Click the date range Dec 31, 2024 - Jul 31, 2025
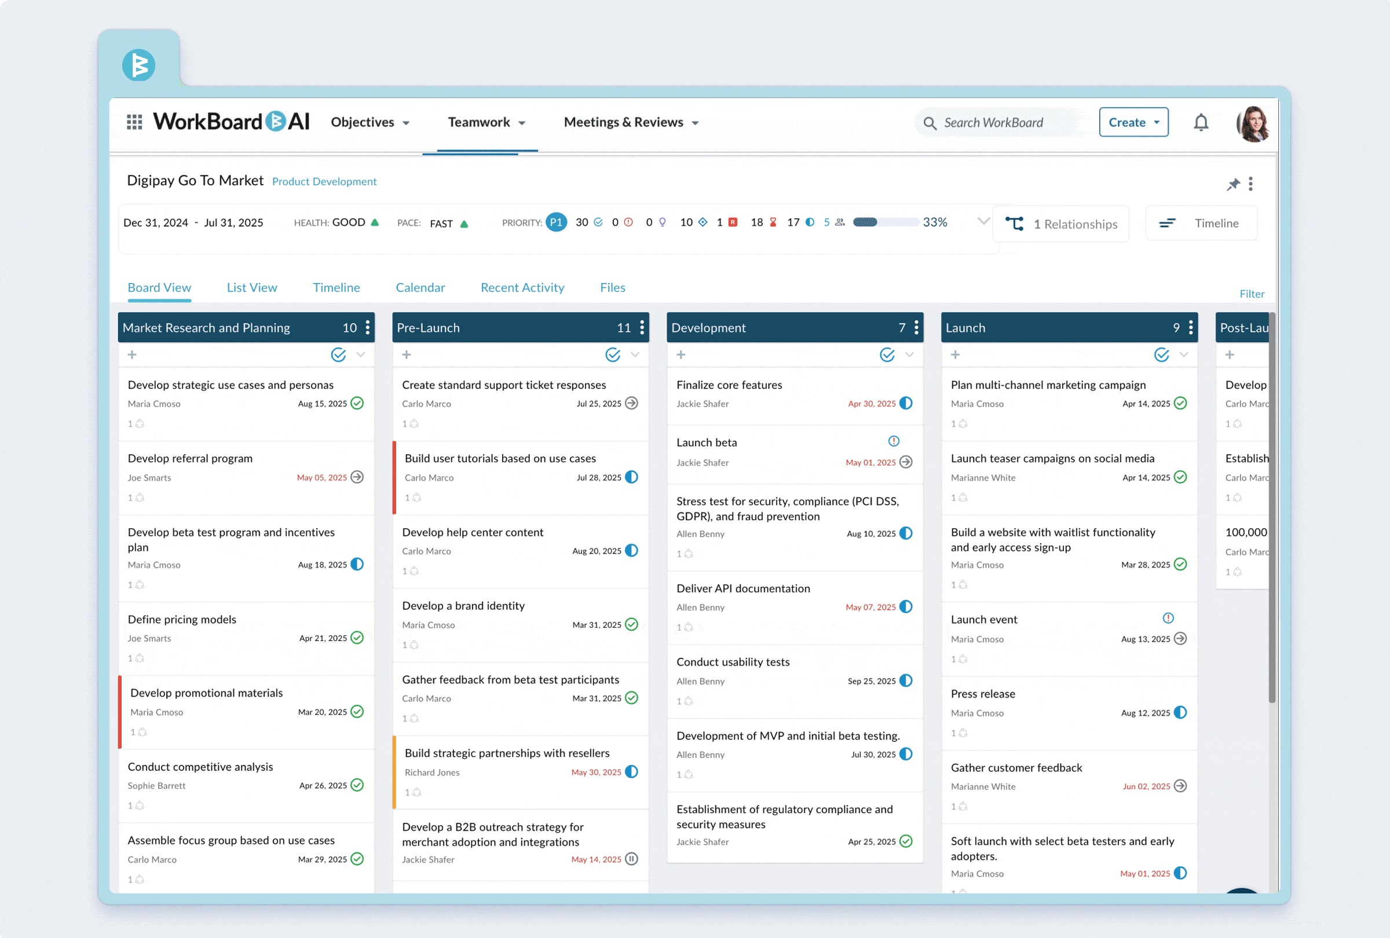Screen dimensions: 1390x938 pyautogui.click(x=193, y=222)
